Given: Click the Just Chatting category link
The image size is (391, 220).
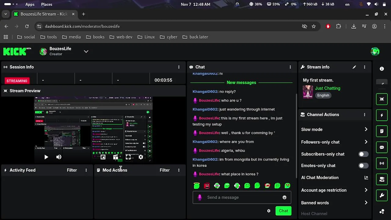Looking at the screenshot, I should (327, 88).
